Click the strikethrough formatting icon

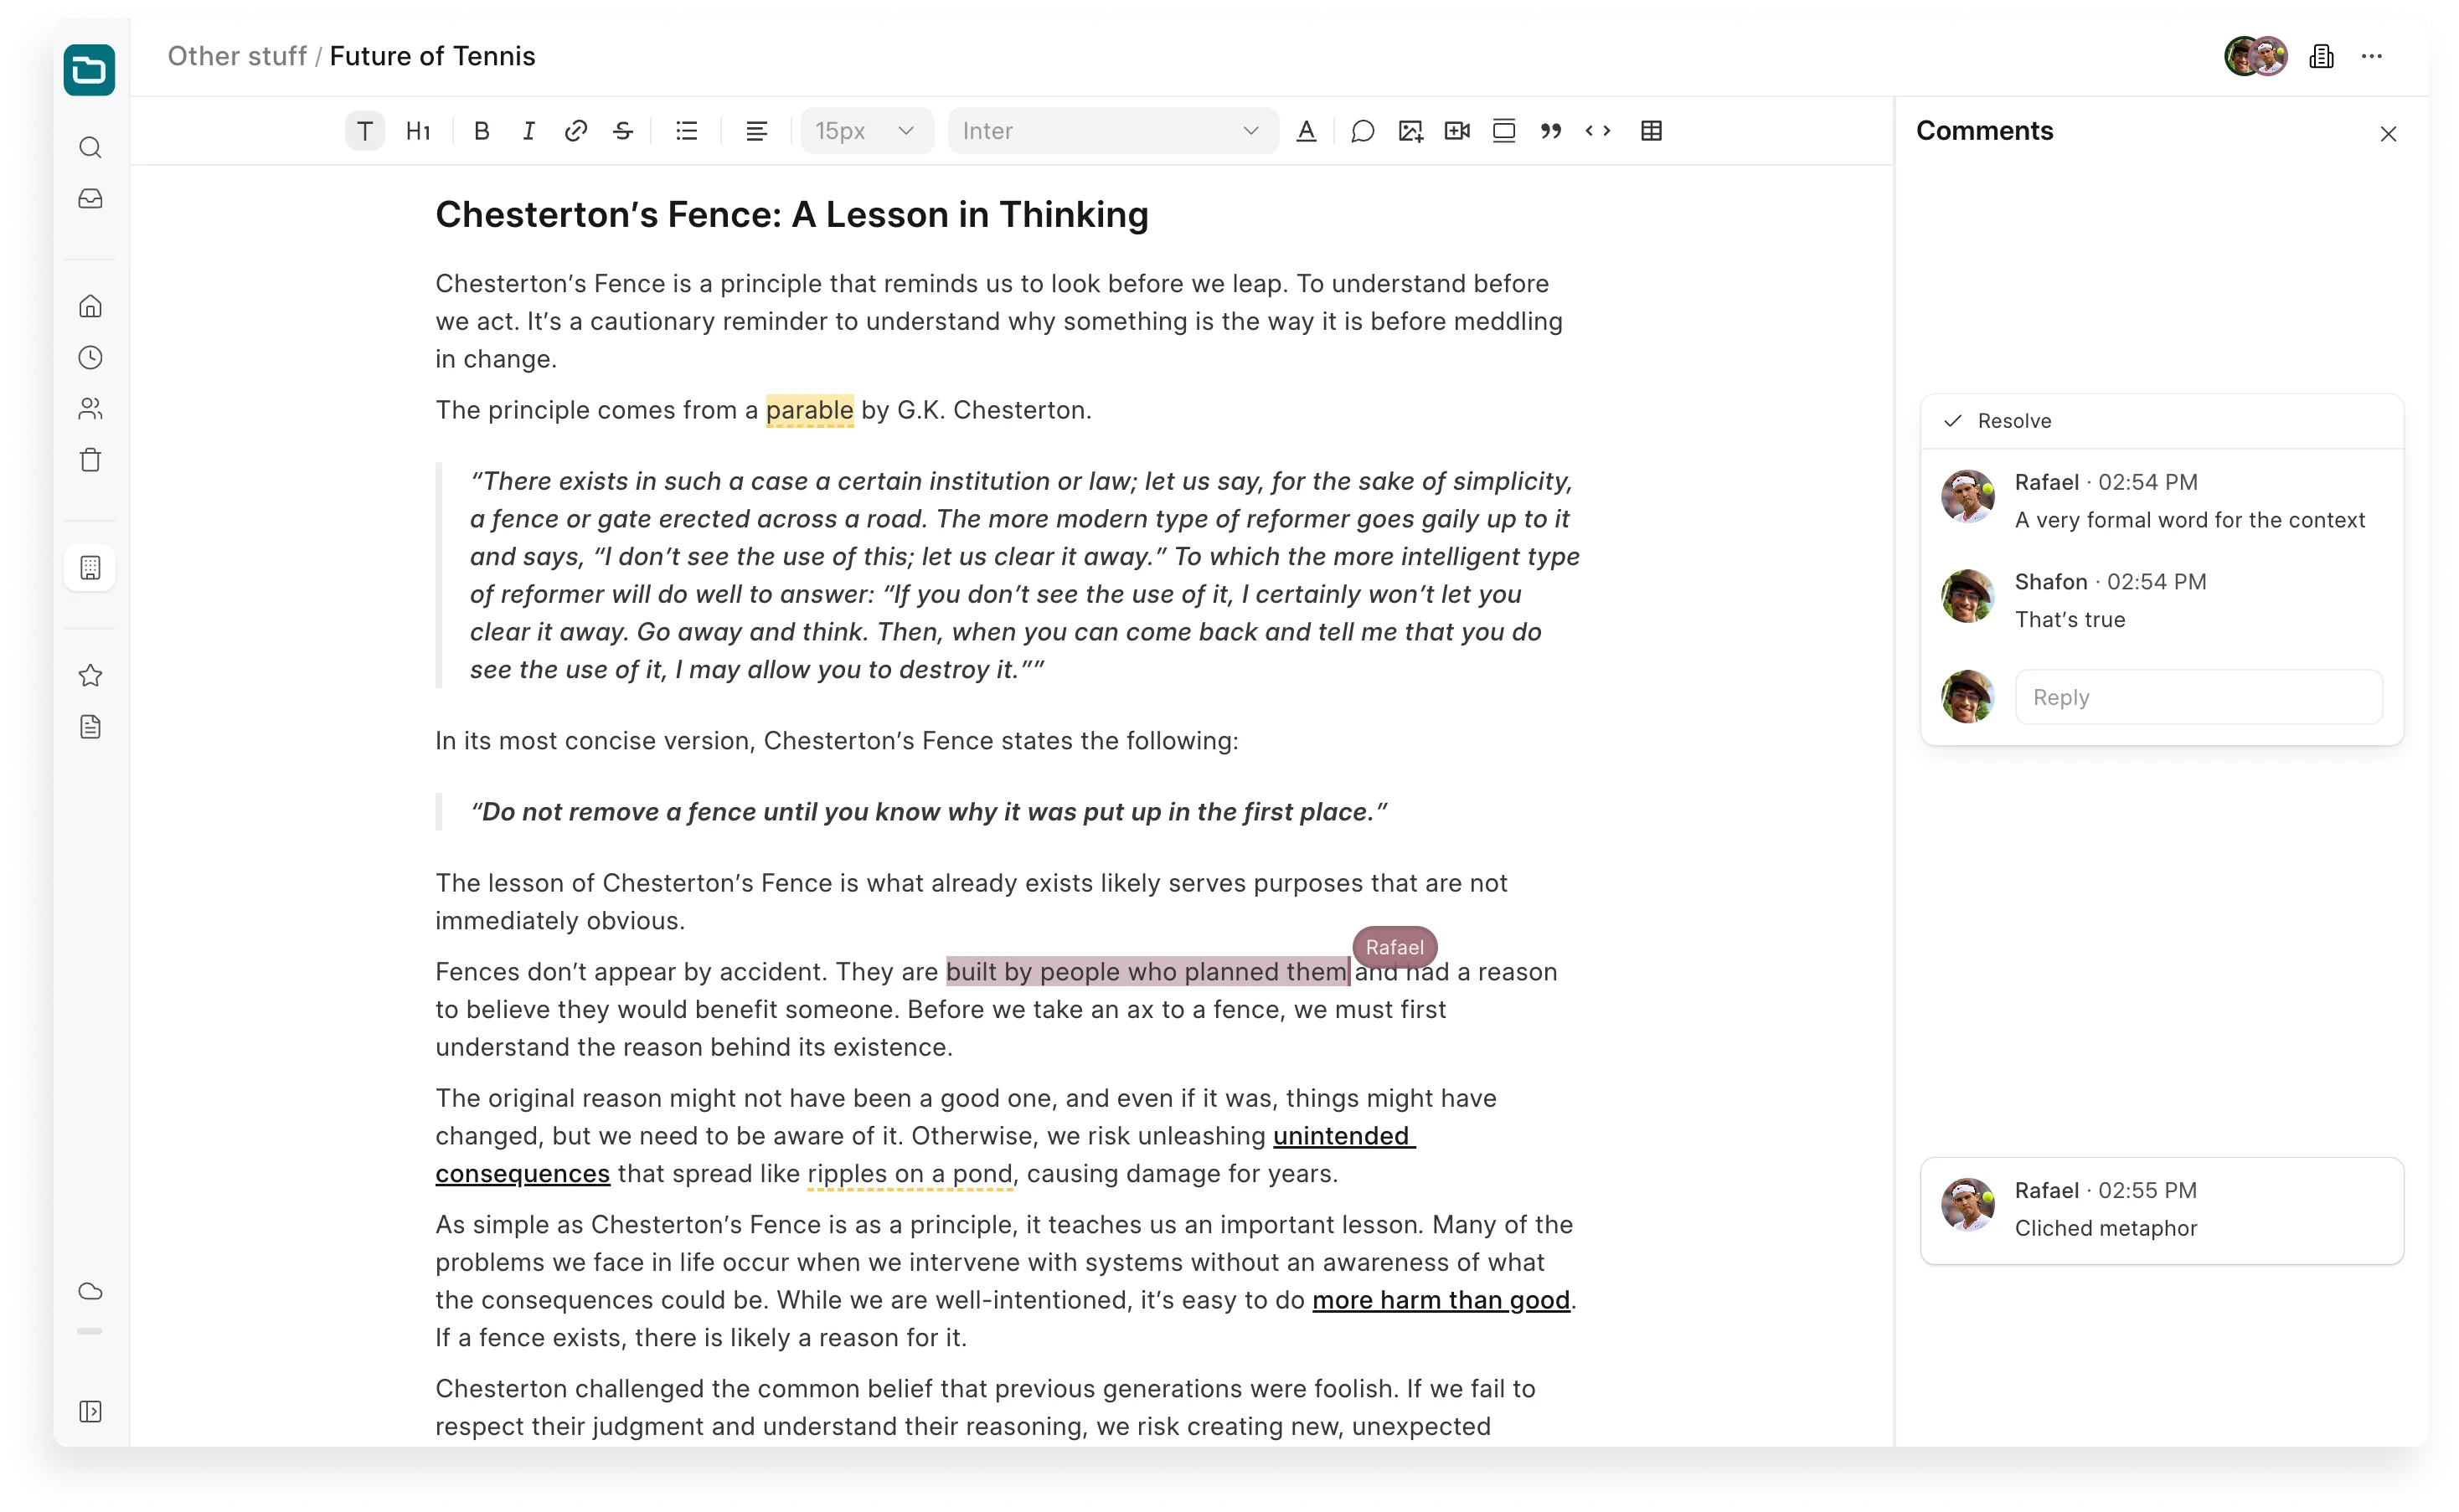click(622, 131)
